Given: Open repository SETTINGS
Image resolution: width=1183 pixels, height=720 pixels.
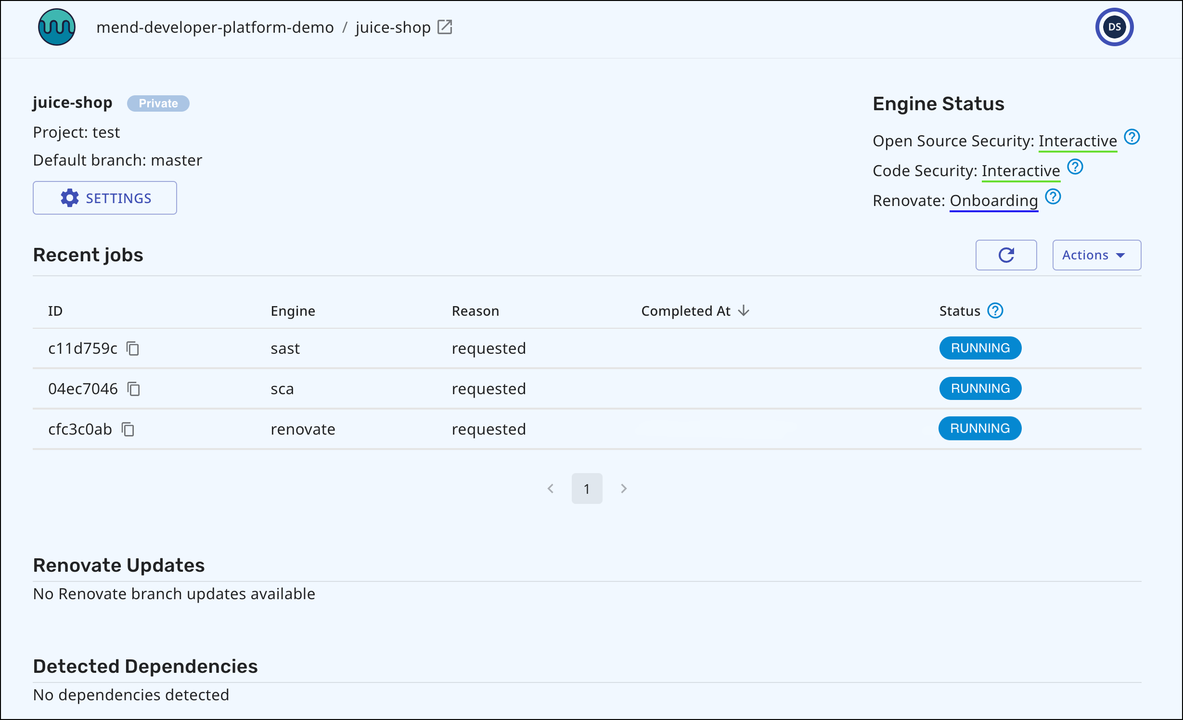Looking at the screenshot, I should pos(105,198).
